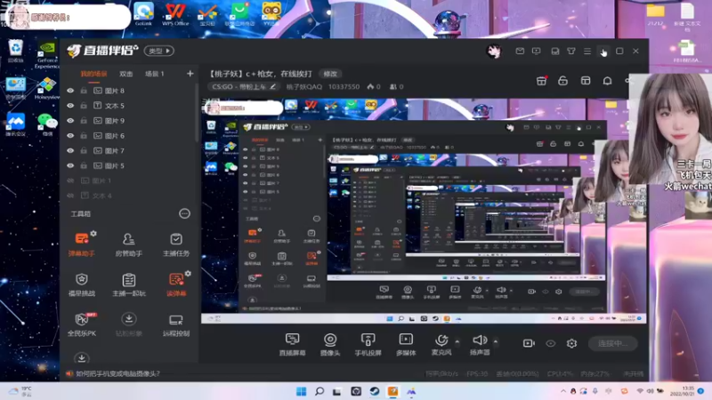The width and height of the screenshot is (712, 400).
Task: Open the settings gear in bottom bar
Action: [x=571, y=343]
